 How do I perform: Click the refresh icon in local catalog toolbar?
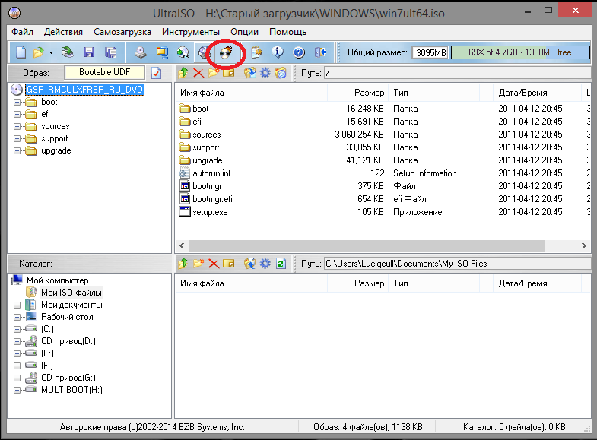281,264
